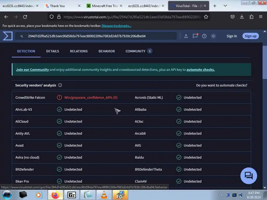Open a new browser tab with plus
Viewport: 267px width, 200px height.
(x=215, y=6)
